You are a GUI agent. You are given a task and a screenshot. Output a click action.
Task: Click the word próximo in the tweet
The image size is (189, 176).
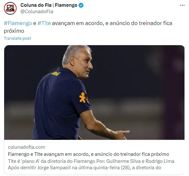pyautogui.click(x=14, y=31)
